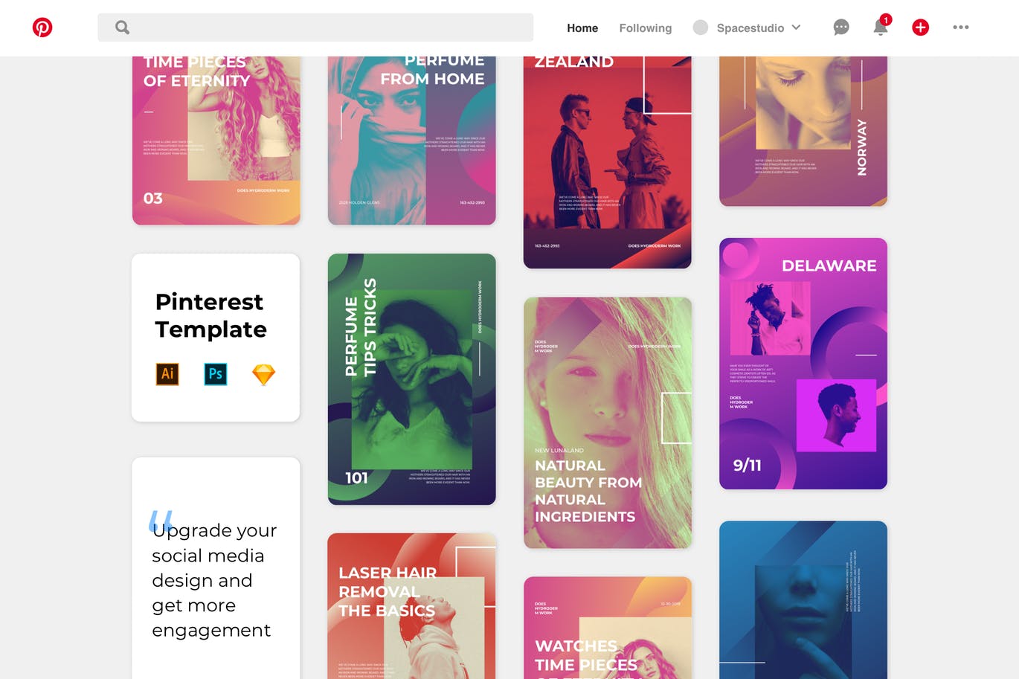This screenshot has height=679, width=1019.
Task: Click the red plus create button
Action: [920, 28]
